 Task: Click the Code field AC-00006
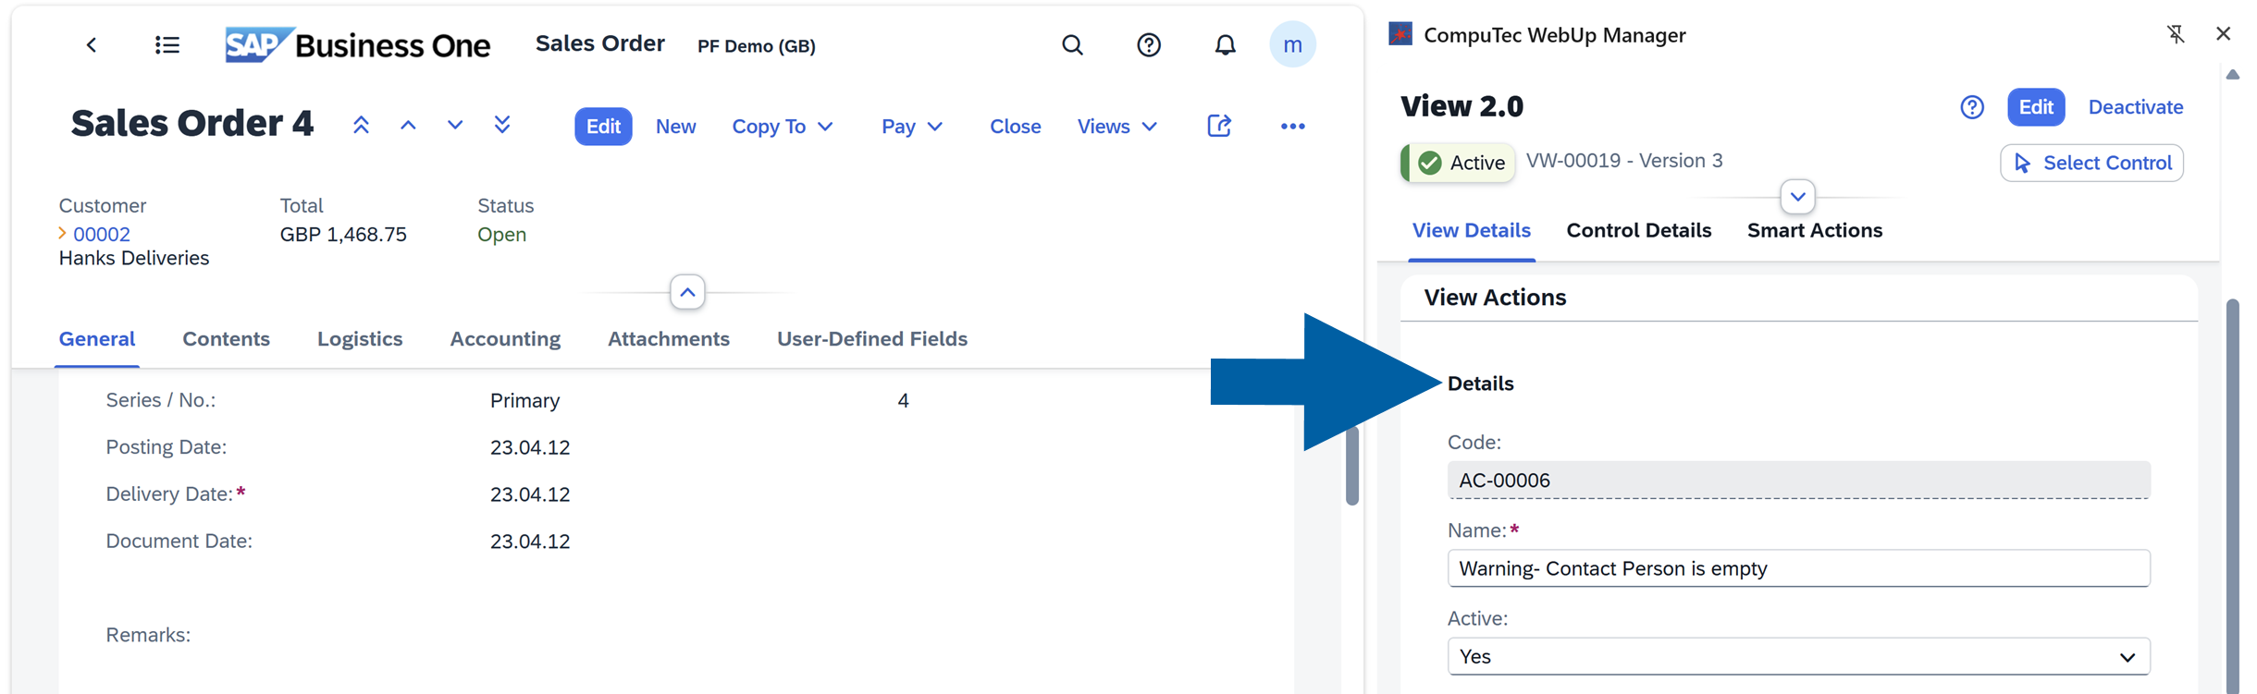[x=1798, y=481]
